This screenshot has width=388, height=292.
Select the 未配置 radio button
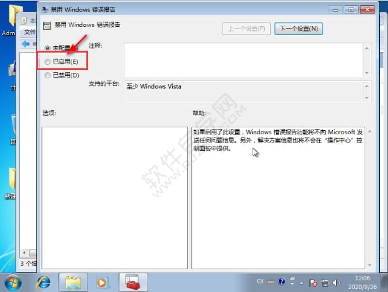coord(48,47)
